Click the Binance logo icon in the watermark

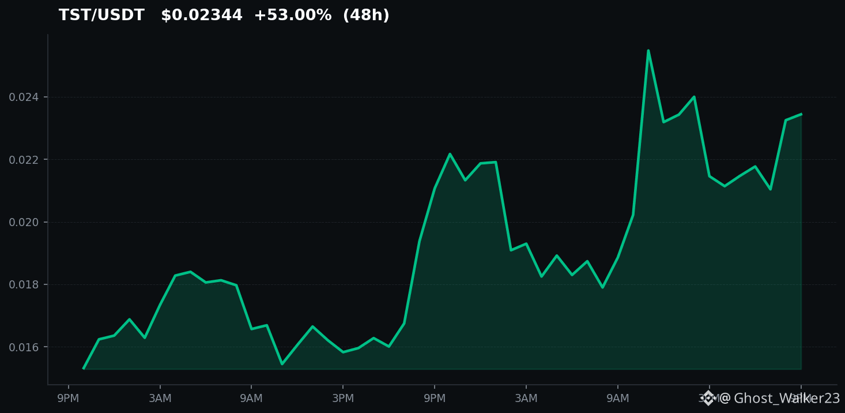coord(708,398)
